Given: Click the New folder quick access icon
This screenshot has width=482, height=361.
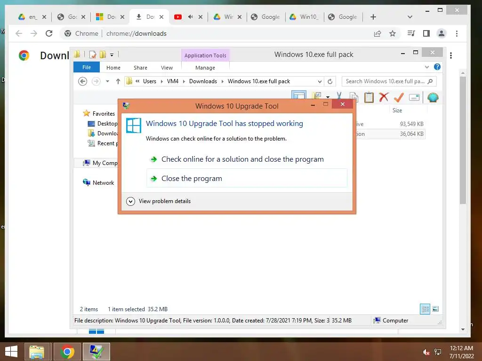Looking at the screenshot, I should [x=103, y=55].
